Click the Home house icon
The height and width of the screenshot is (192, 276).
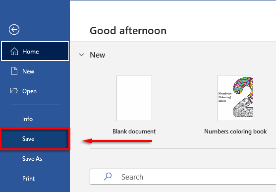pos(14,52)
